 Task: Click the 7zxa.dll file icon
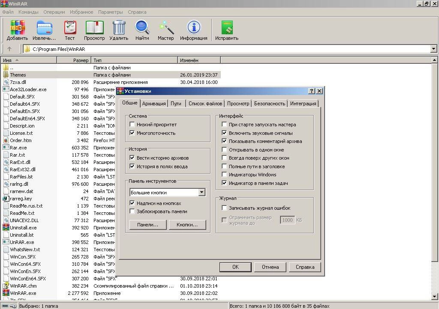tap(6, 82)
